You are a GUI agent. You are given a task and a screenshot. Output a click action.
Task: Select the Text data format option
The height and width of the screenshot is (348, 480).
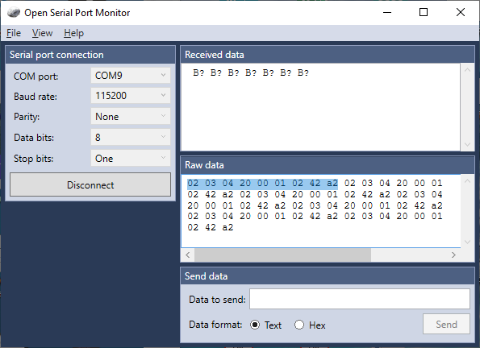click(x=265, y=325)
